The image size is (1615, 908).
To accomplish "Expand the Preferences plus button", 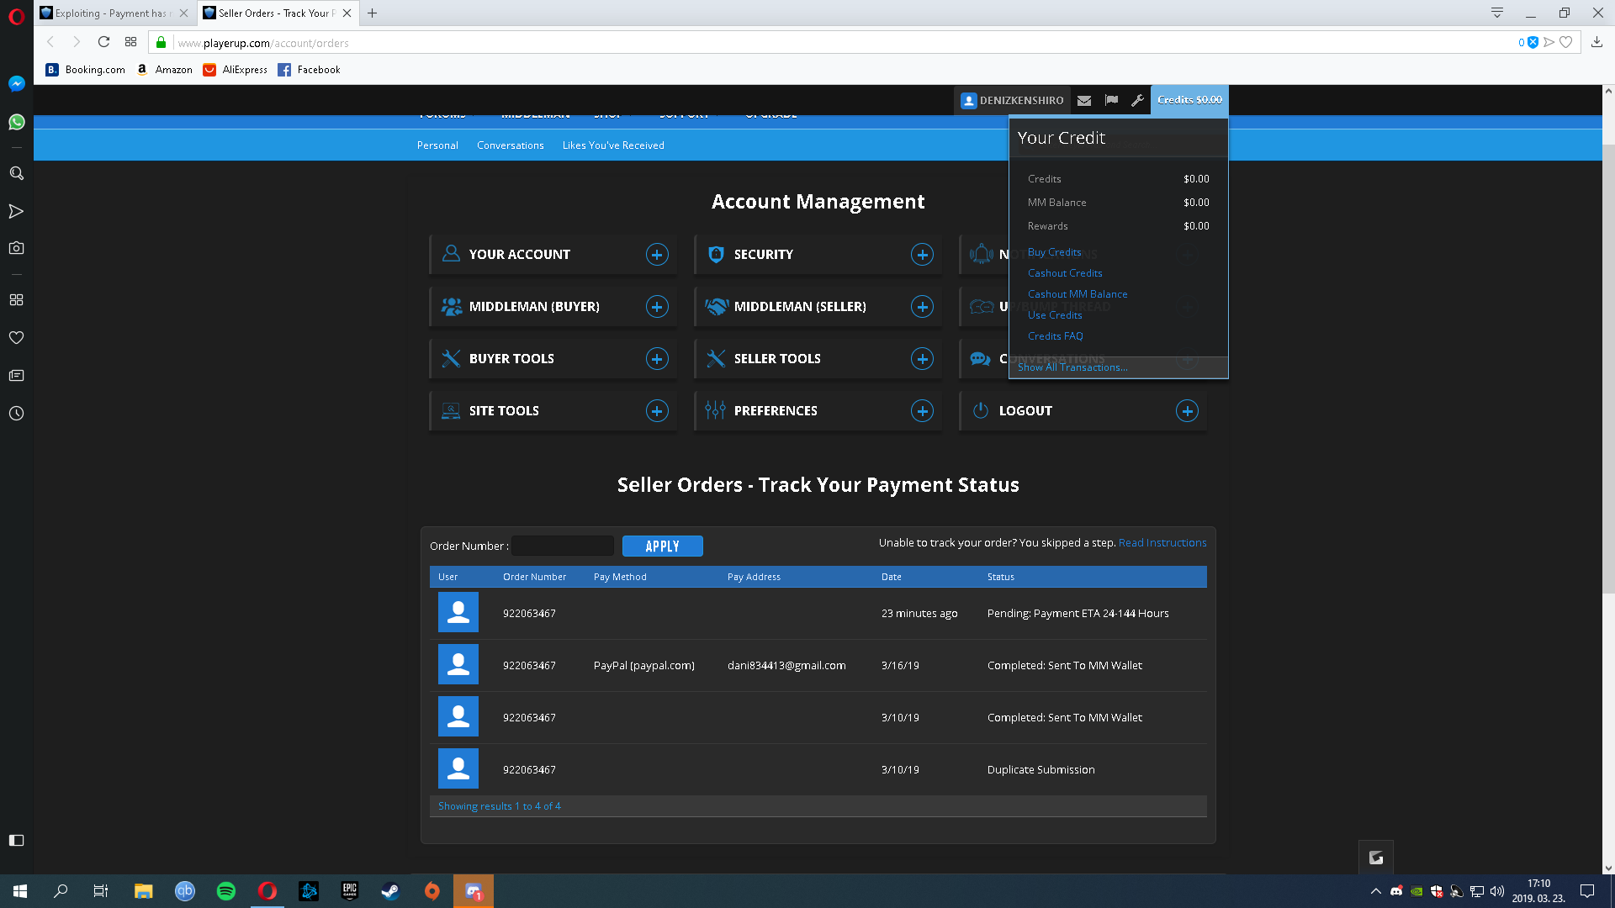I will [x=922, y=411].
